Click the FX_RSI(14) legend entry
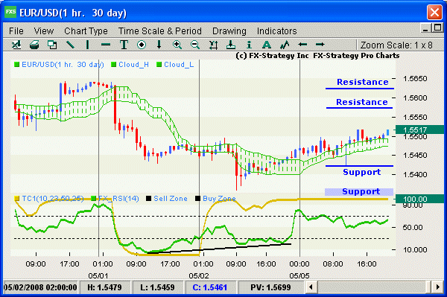This screenshot has width=447, height=297. point(115,199)
